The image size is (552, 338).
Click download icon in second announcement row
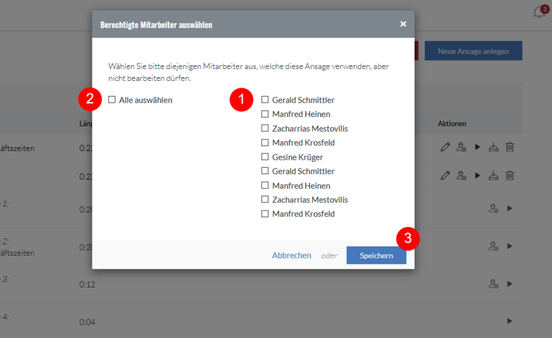pos(494,175)
